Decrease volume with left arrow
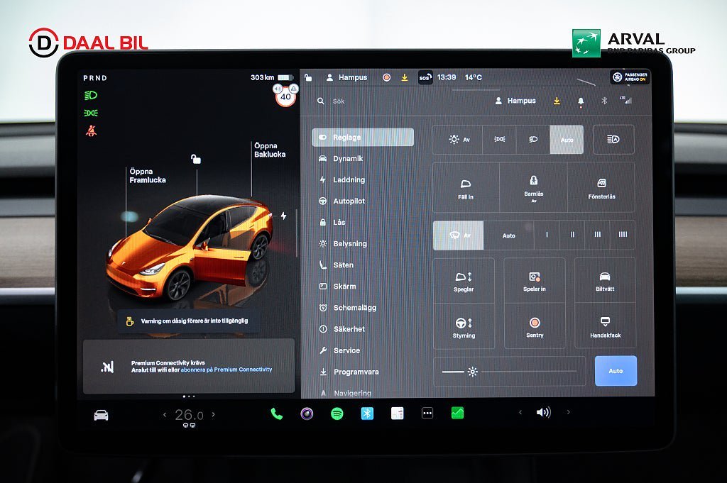The height and width of the screenshot is (483, 727). tap(520, 412)
